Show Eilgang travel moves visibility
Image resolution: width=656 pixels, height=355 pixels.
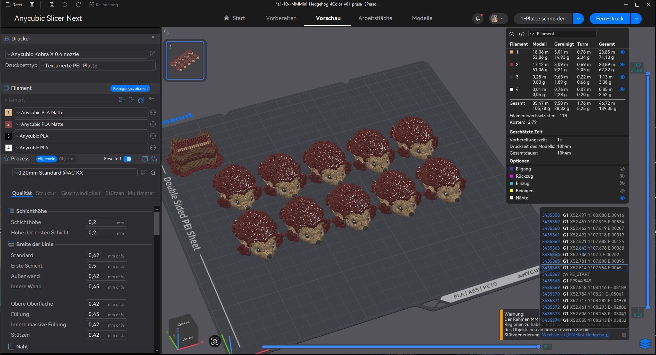point(622,169)
